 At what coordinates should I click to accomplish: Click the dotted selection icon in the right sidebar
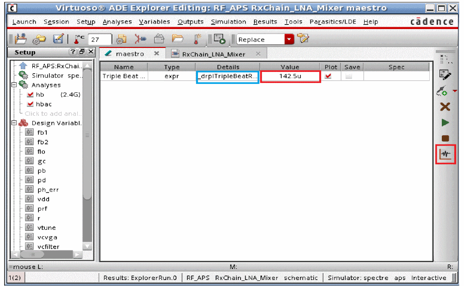pyautogui.click(x=445, y=60)
